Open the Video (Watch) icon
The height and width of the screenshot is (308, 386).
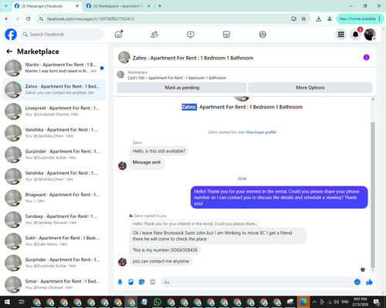(x=191, y=35)
